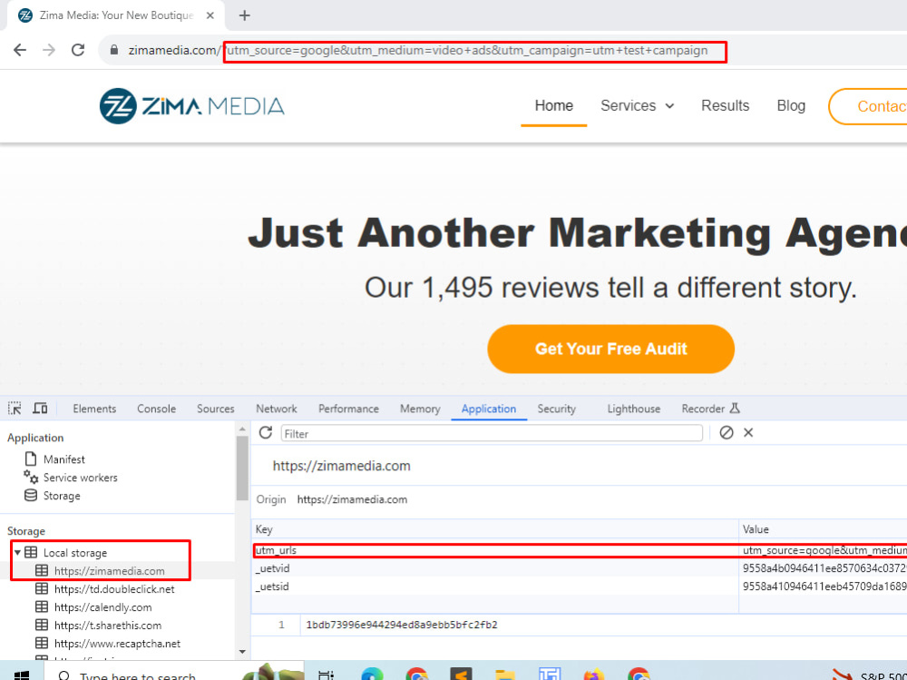The height and width of the screenshot is (680, 907).
Task: Select the utm_urls key row
Action: tap(494, 550)
